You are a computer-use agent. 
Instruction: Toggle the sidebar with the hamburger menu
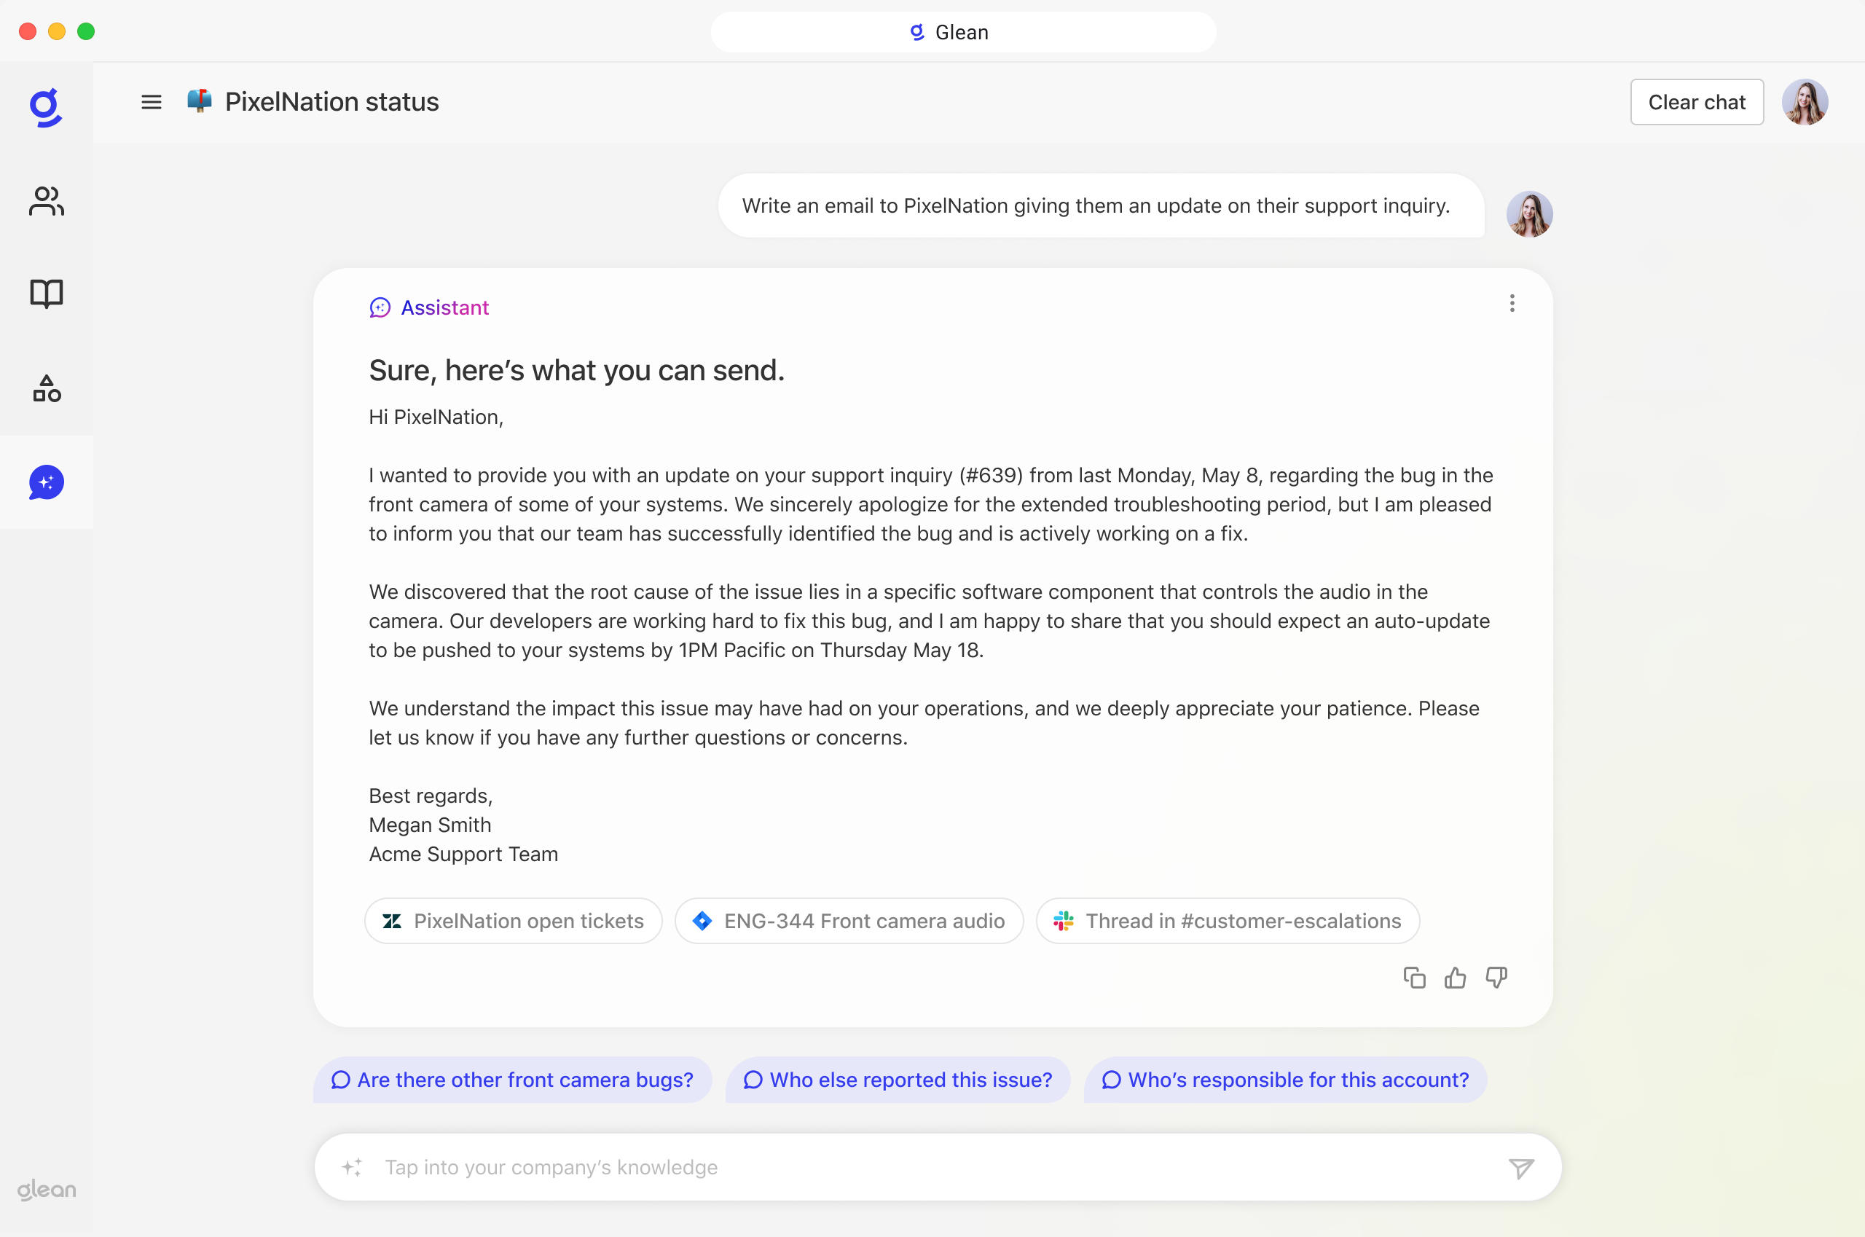point(151,102)
